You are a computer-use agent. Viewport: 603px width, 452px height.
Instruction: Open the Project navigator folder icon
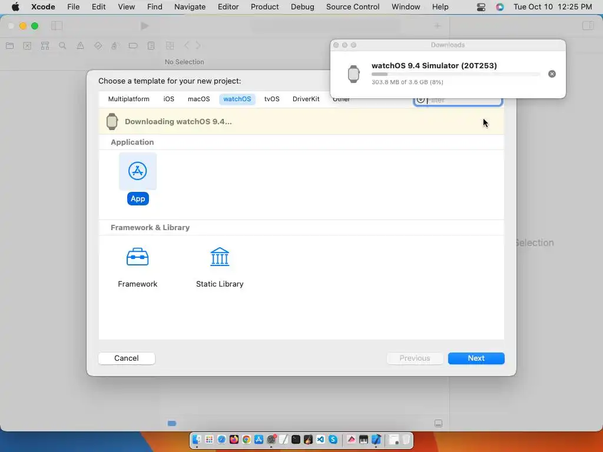click(10, 46)
